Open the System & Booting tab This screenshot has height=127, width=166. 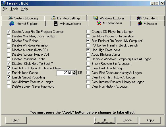pyautogui.click(x=23, y=18)
